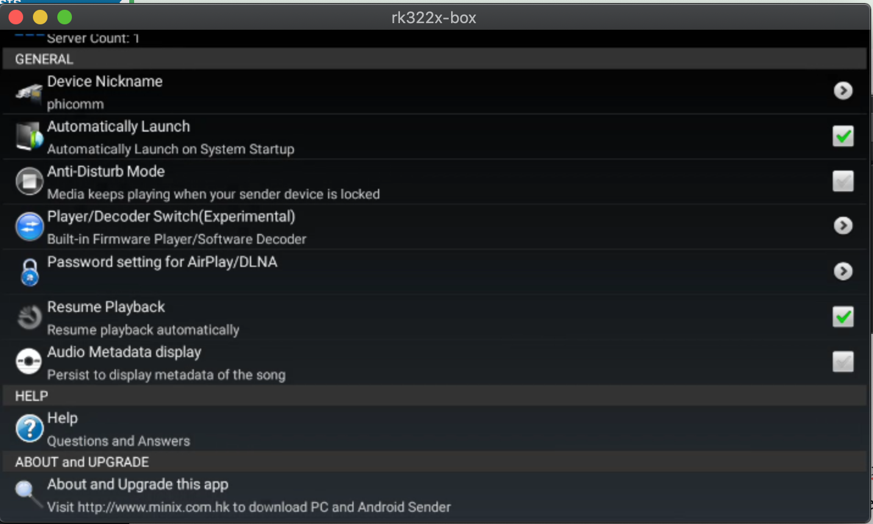Click the padlock icon for password setting
The height and width of the screenshot is (524, 873).
[x=29, y=272]
